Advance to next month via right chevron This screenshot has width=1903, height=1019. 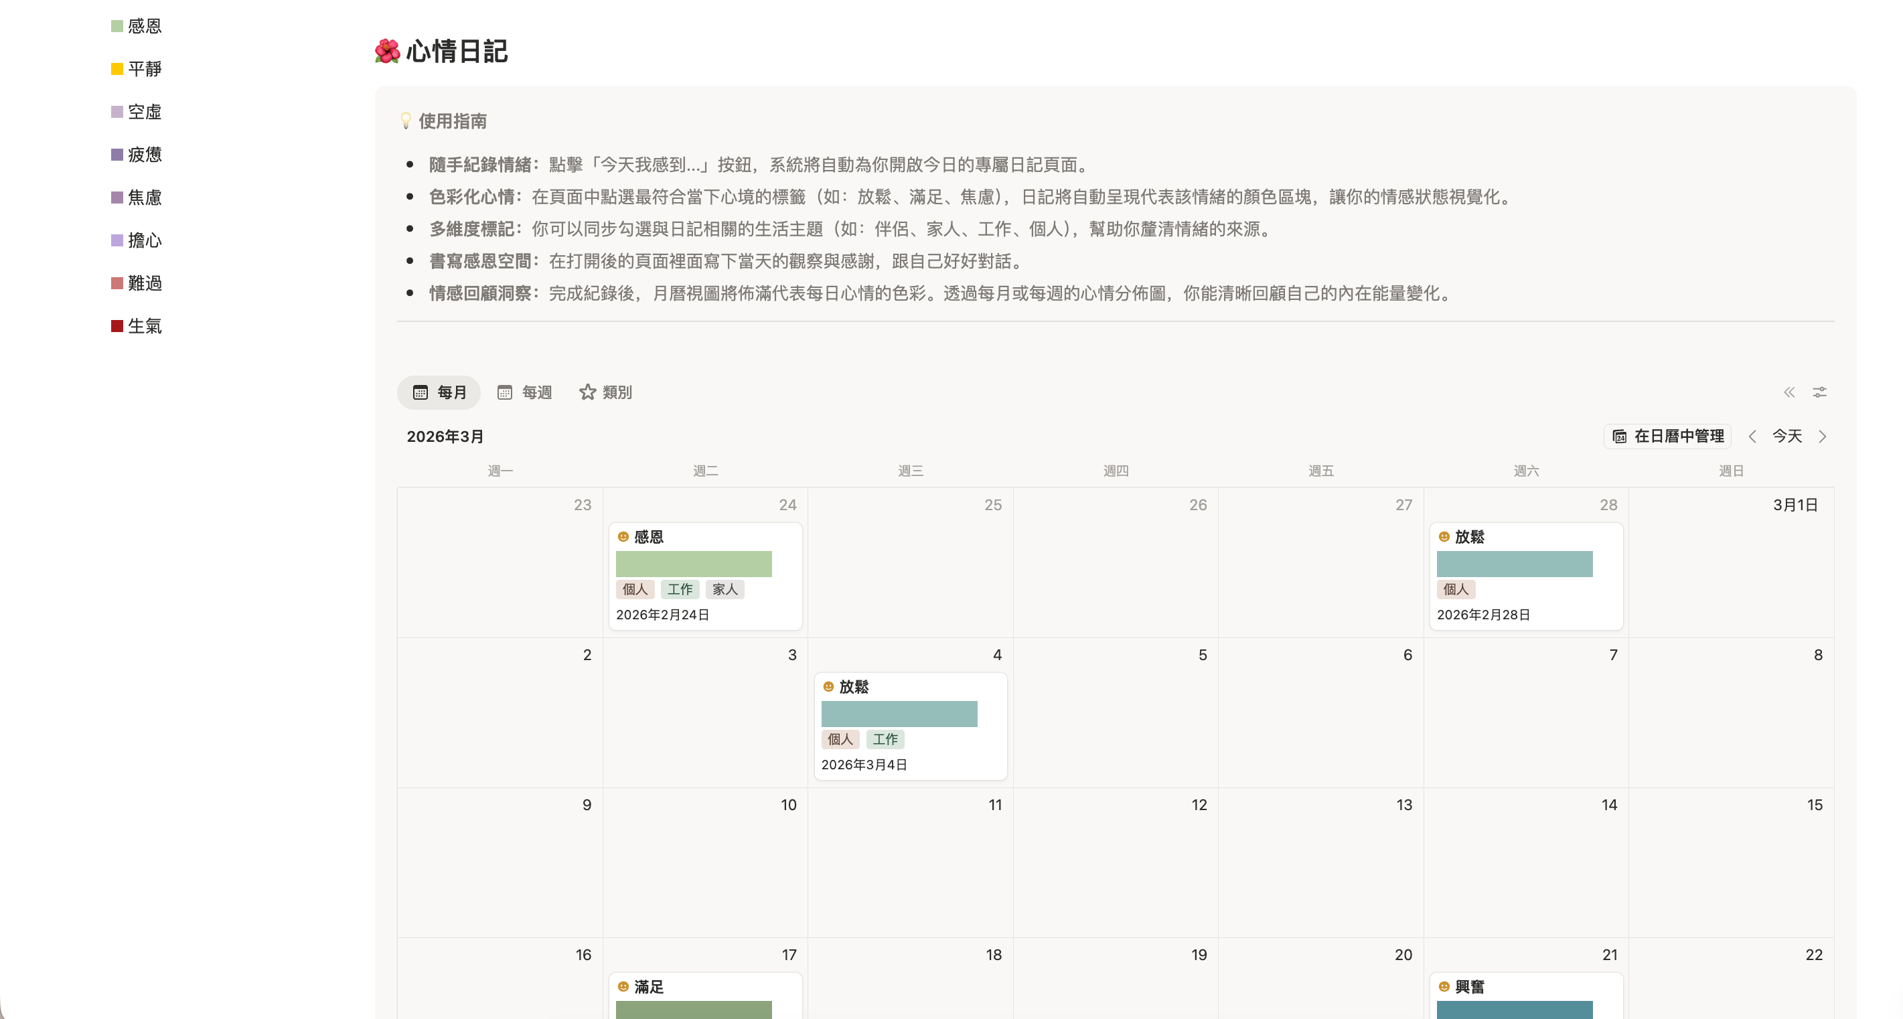[1824, 437]
